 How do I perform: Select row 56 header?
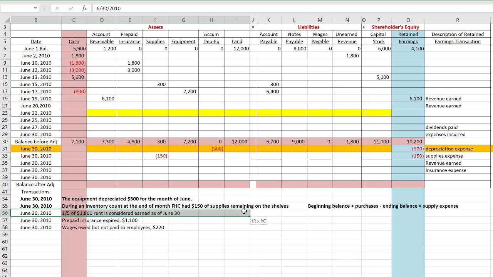(x=5, y=213)
